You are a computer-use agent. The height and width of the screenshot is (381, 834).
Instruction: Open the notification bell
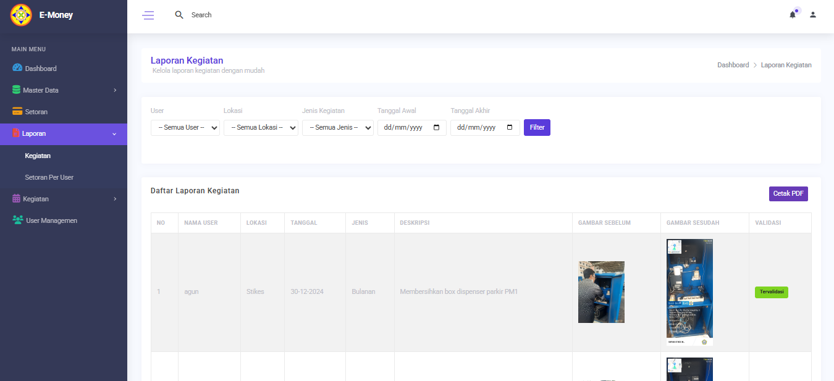(793, 15)
